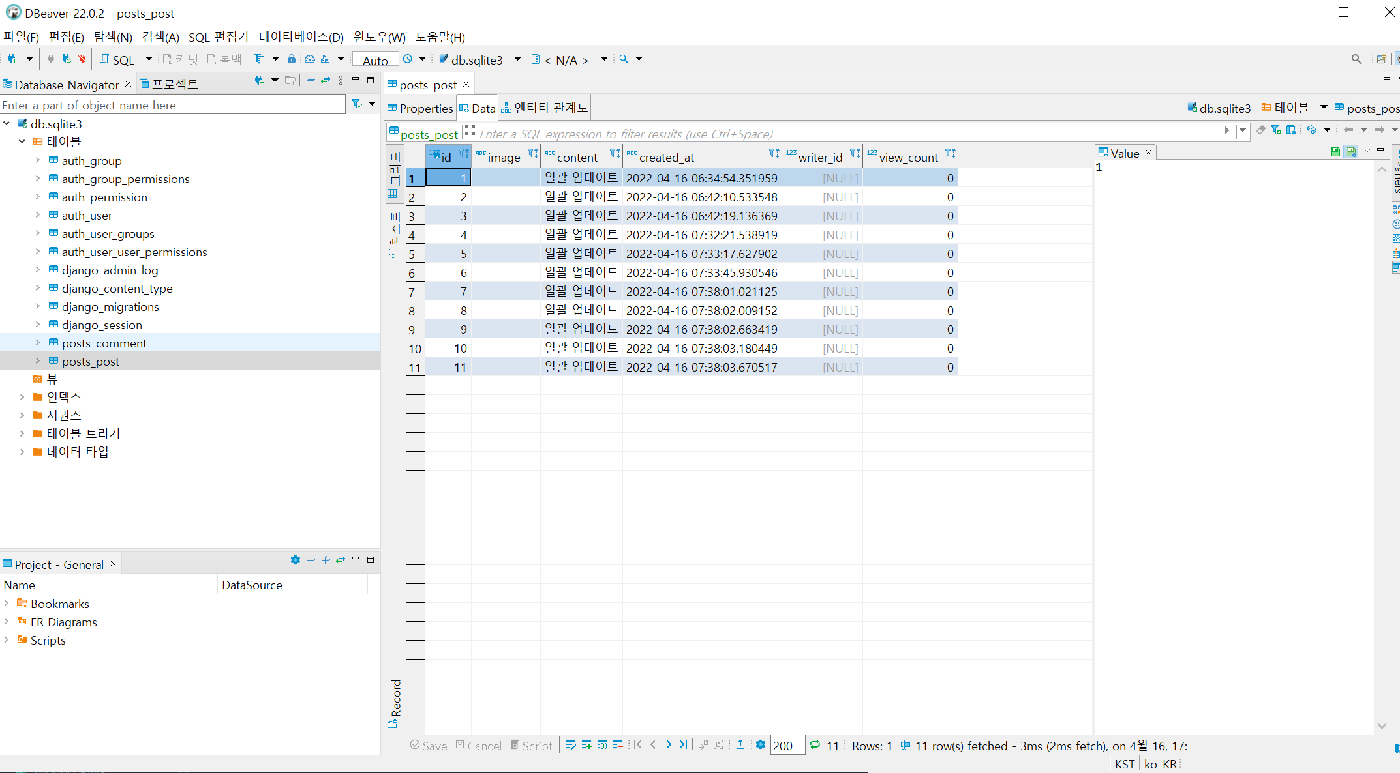Open the 윈도우(W) menu
Screen dimensions: 1400x773
380,37
